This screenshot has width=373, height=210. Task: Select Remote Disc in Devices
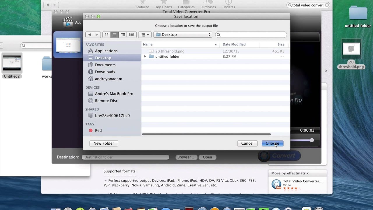[x=106, y=101]
